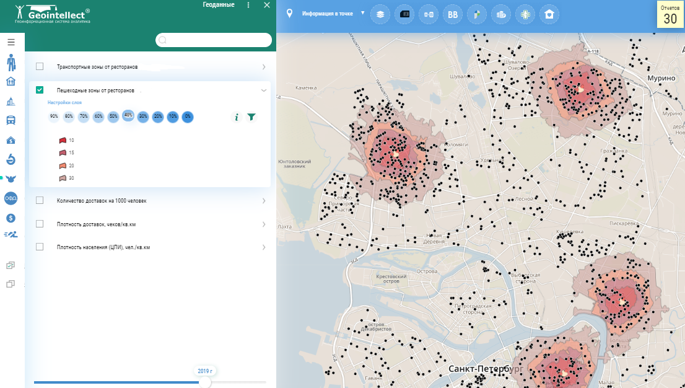Set layer transparency to 70%
Screen dimensions: 685x388
[x=84, y=117]
